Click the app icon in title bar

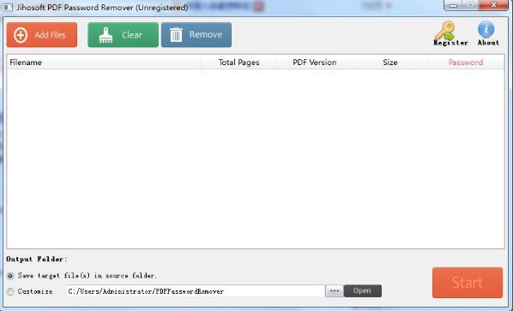8,7
